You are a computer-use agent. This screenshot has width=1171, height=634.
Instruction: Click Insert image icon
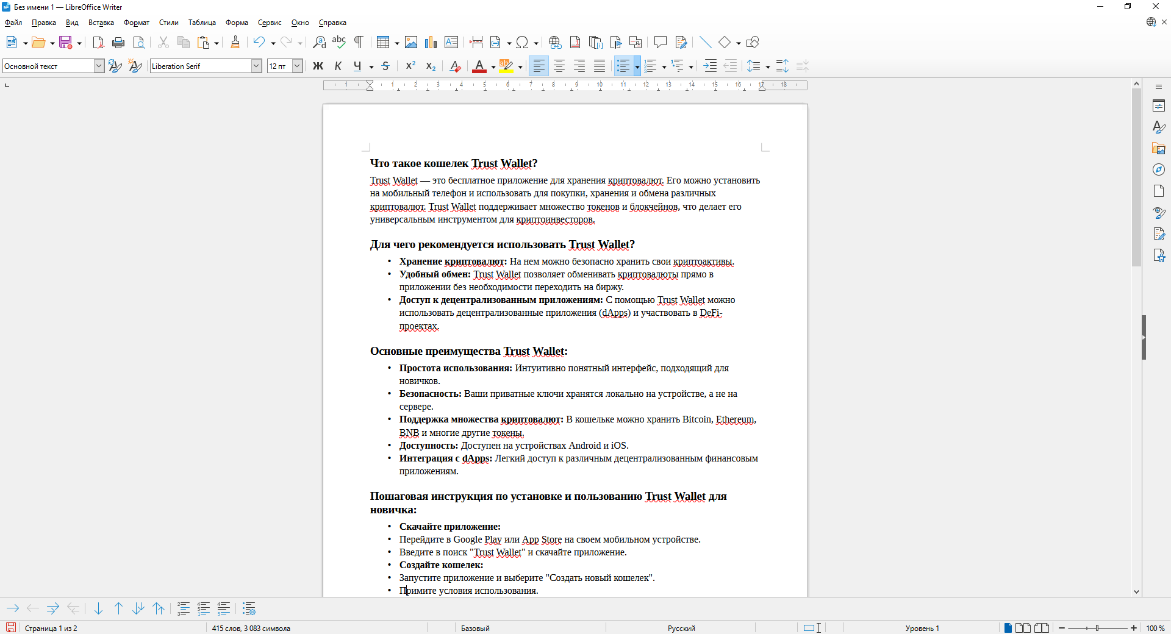click(x=411, y=42)
